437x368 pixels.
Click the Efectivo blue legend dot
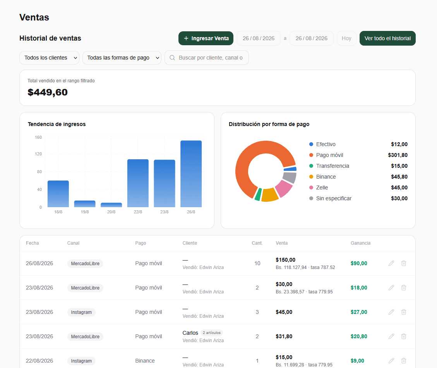pos(311,144)
